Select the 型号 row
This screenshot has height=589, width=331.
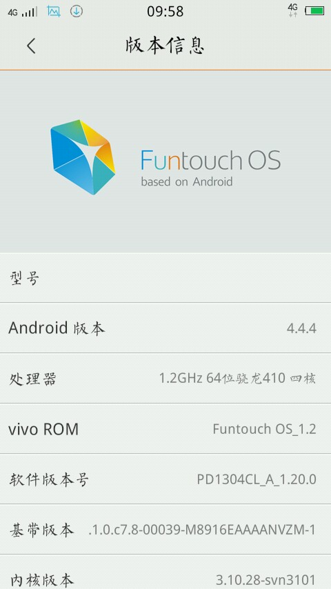coord(165,278)
